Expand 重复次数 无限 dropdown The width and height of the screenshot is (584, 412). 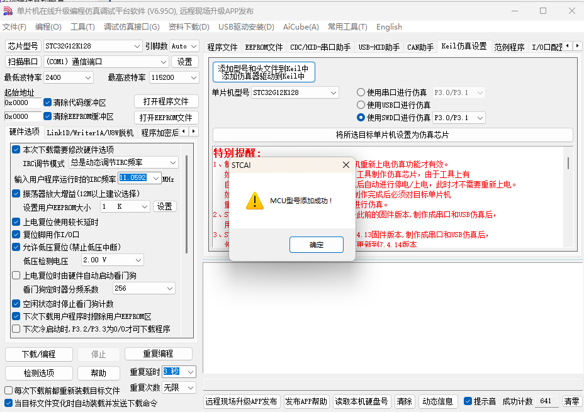[x=191, y=388]
